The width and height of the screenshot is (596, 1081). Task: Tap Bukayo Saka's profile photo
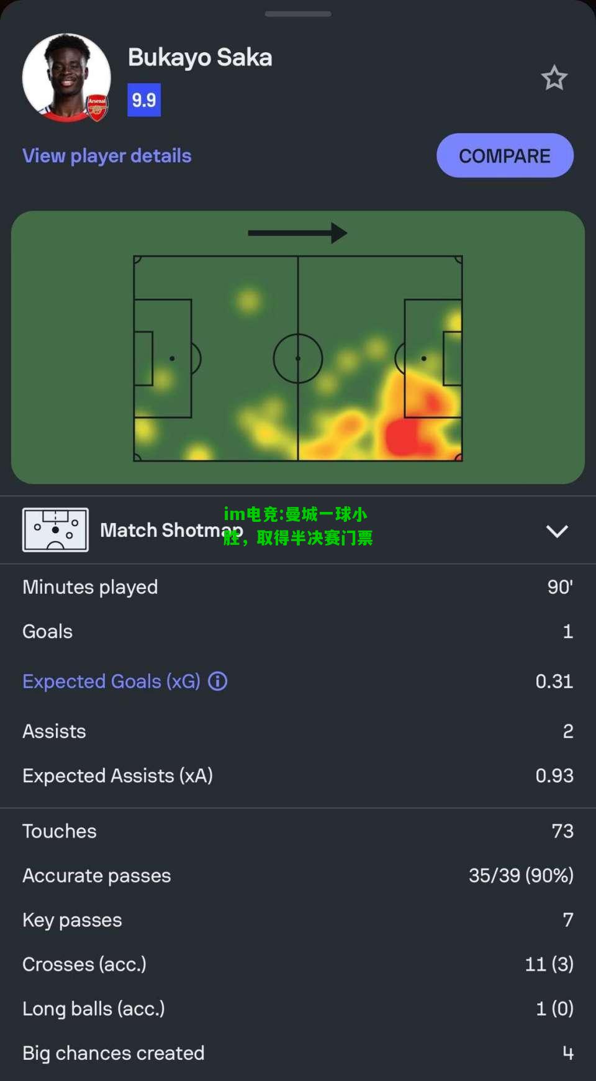point(66,78)
